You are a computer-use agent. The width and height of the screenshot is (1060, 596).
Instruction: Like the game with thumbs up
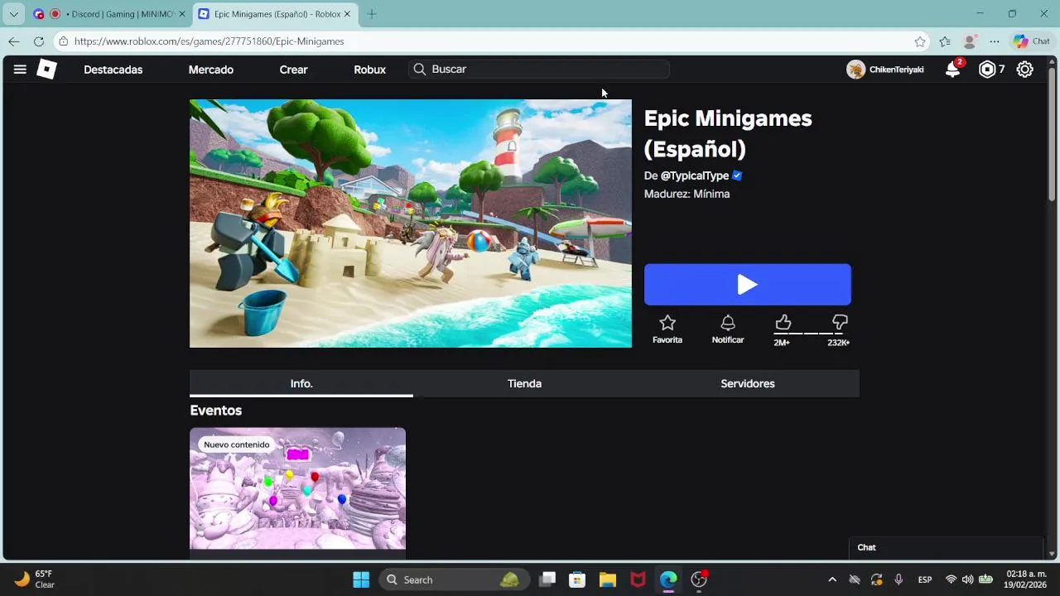[x=783, y=323]
